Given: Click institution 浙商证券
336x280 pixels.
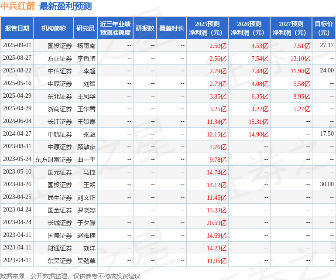Looking at the screenshot, I should [60, 109].
